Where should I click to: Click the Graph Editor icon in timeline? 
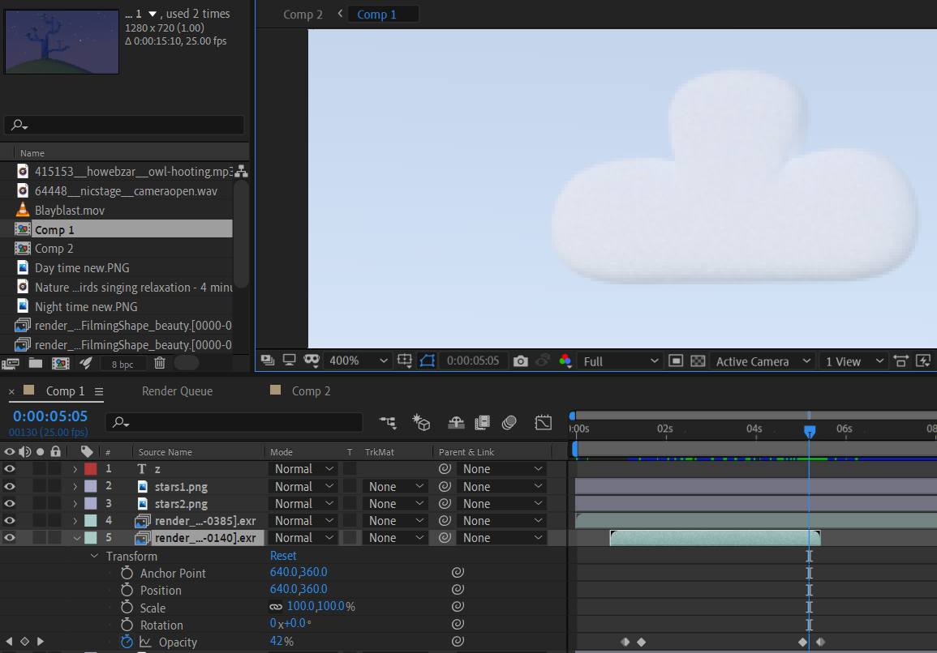tap(543, 422)
